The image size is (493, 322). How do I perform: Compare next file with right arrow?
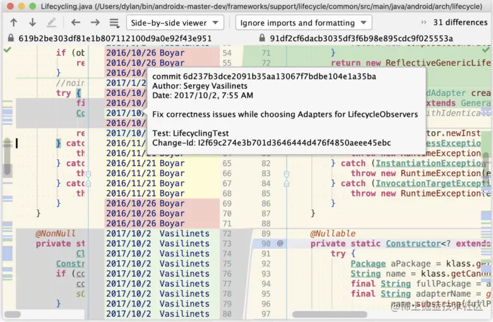tap(95, 23)
